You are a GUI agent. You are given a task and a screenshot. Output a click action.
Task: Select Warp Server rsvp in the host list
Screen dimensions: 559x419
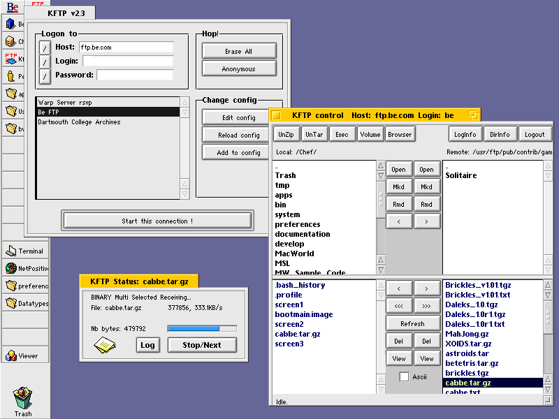[x=108, y=102]
